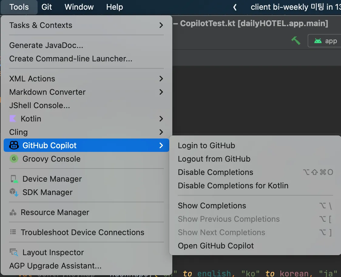Image resolution: width=341 pixels, height=277 pixels.
Task: Click the Markdown Converter label
Action: click(x=47, y=92)
